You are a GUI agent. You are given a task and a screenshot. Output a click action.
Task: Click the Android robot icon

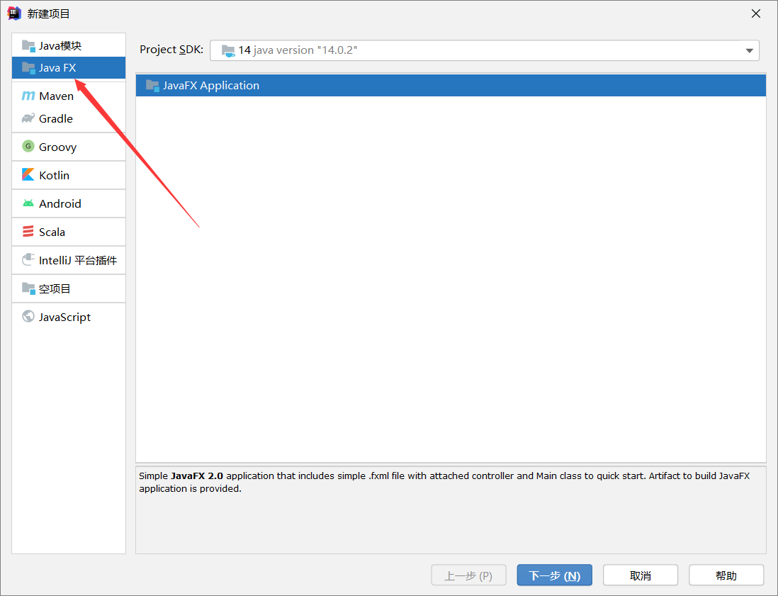tap(28, 203)
